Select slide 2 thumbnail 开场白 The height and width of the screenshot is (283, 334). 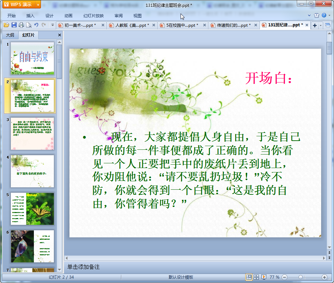[33, 96]
